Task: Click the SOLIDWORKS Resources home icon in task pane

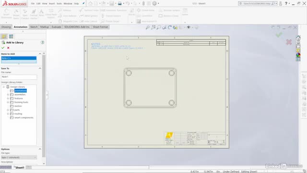Action: (x=298, y=37)
